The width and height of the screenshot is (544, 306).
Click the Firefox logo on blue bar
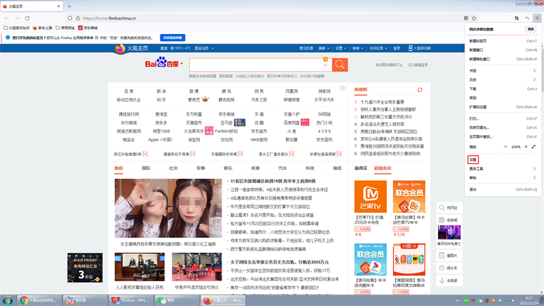point(120,48)
